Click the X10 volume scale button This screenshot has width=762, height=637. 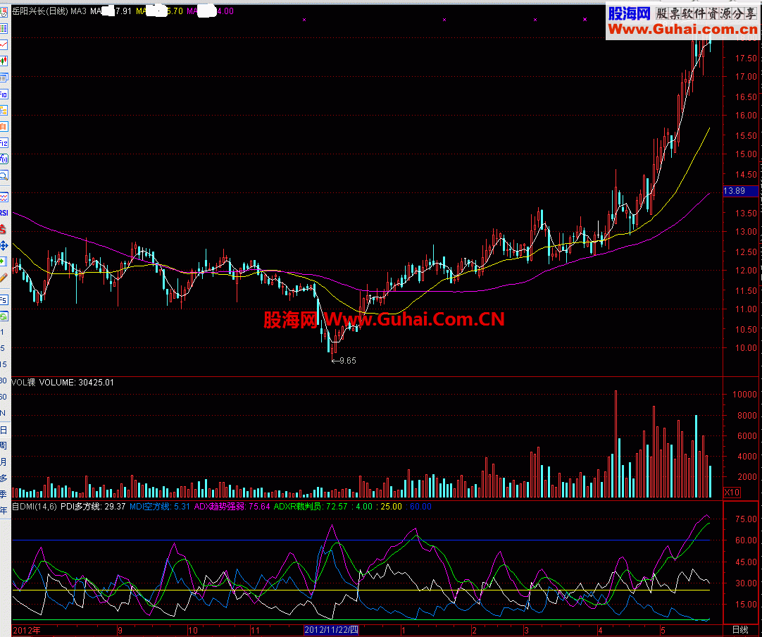click(x=732, y=492)
